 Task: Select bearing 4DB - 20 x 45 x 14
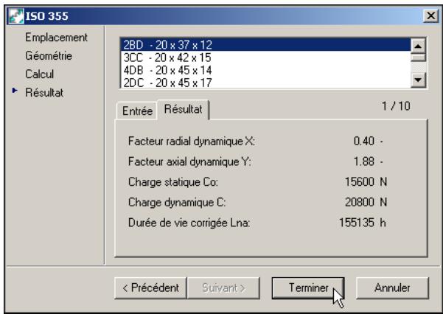[265, 70]
